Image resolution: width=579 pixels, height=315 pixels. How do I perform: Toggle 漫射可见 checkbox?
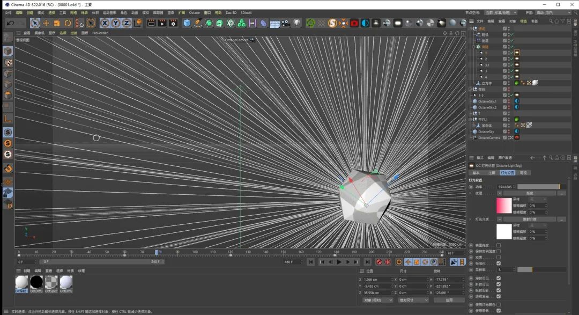tap(499, 279)
